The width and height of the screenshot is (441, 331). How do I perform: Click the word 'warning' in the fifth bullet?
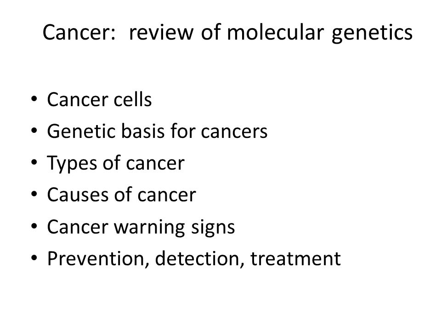coord(149,228)
